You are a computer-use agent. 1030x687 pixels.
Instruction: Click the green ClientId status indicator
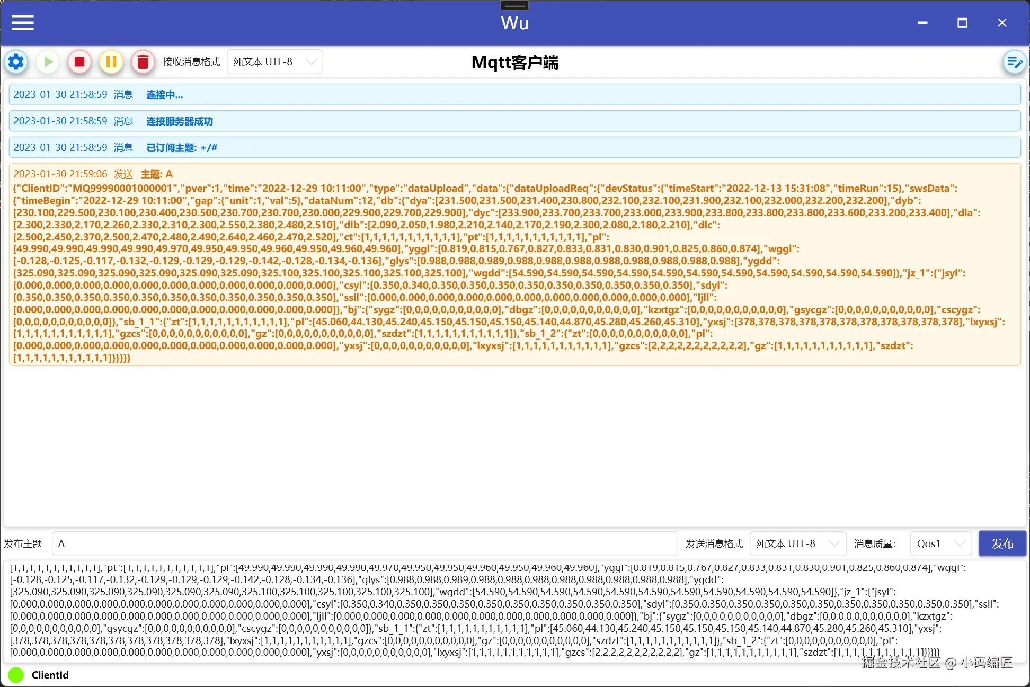pos(16,675)
